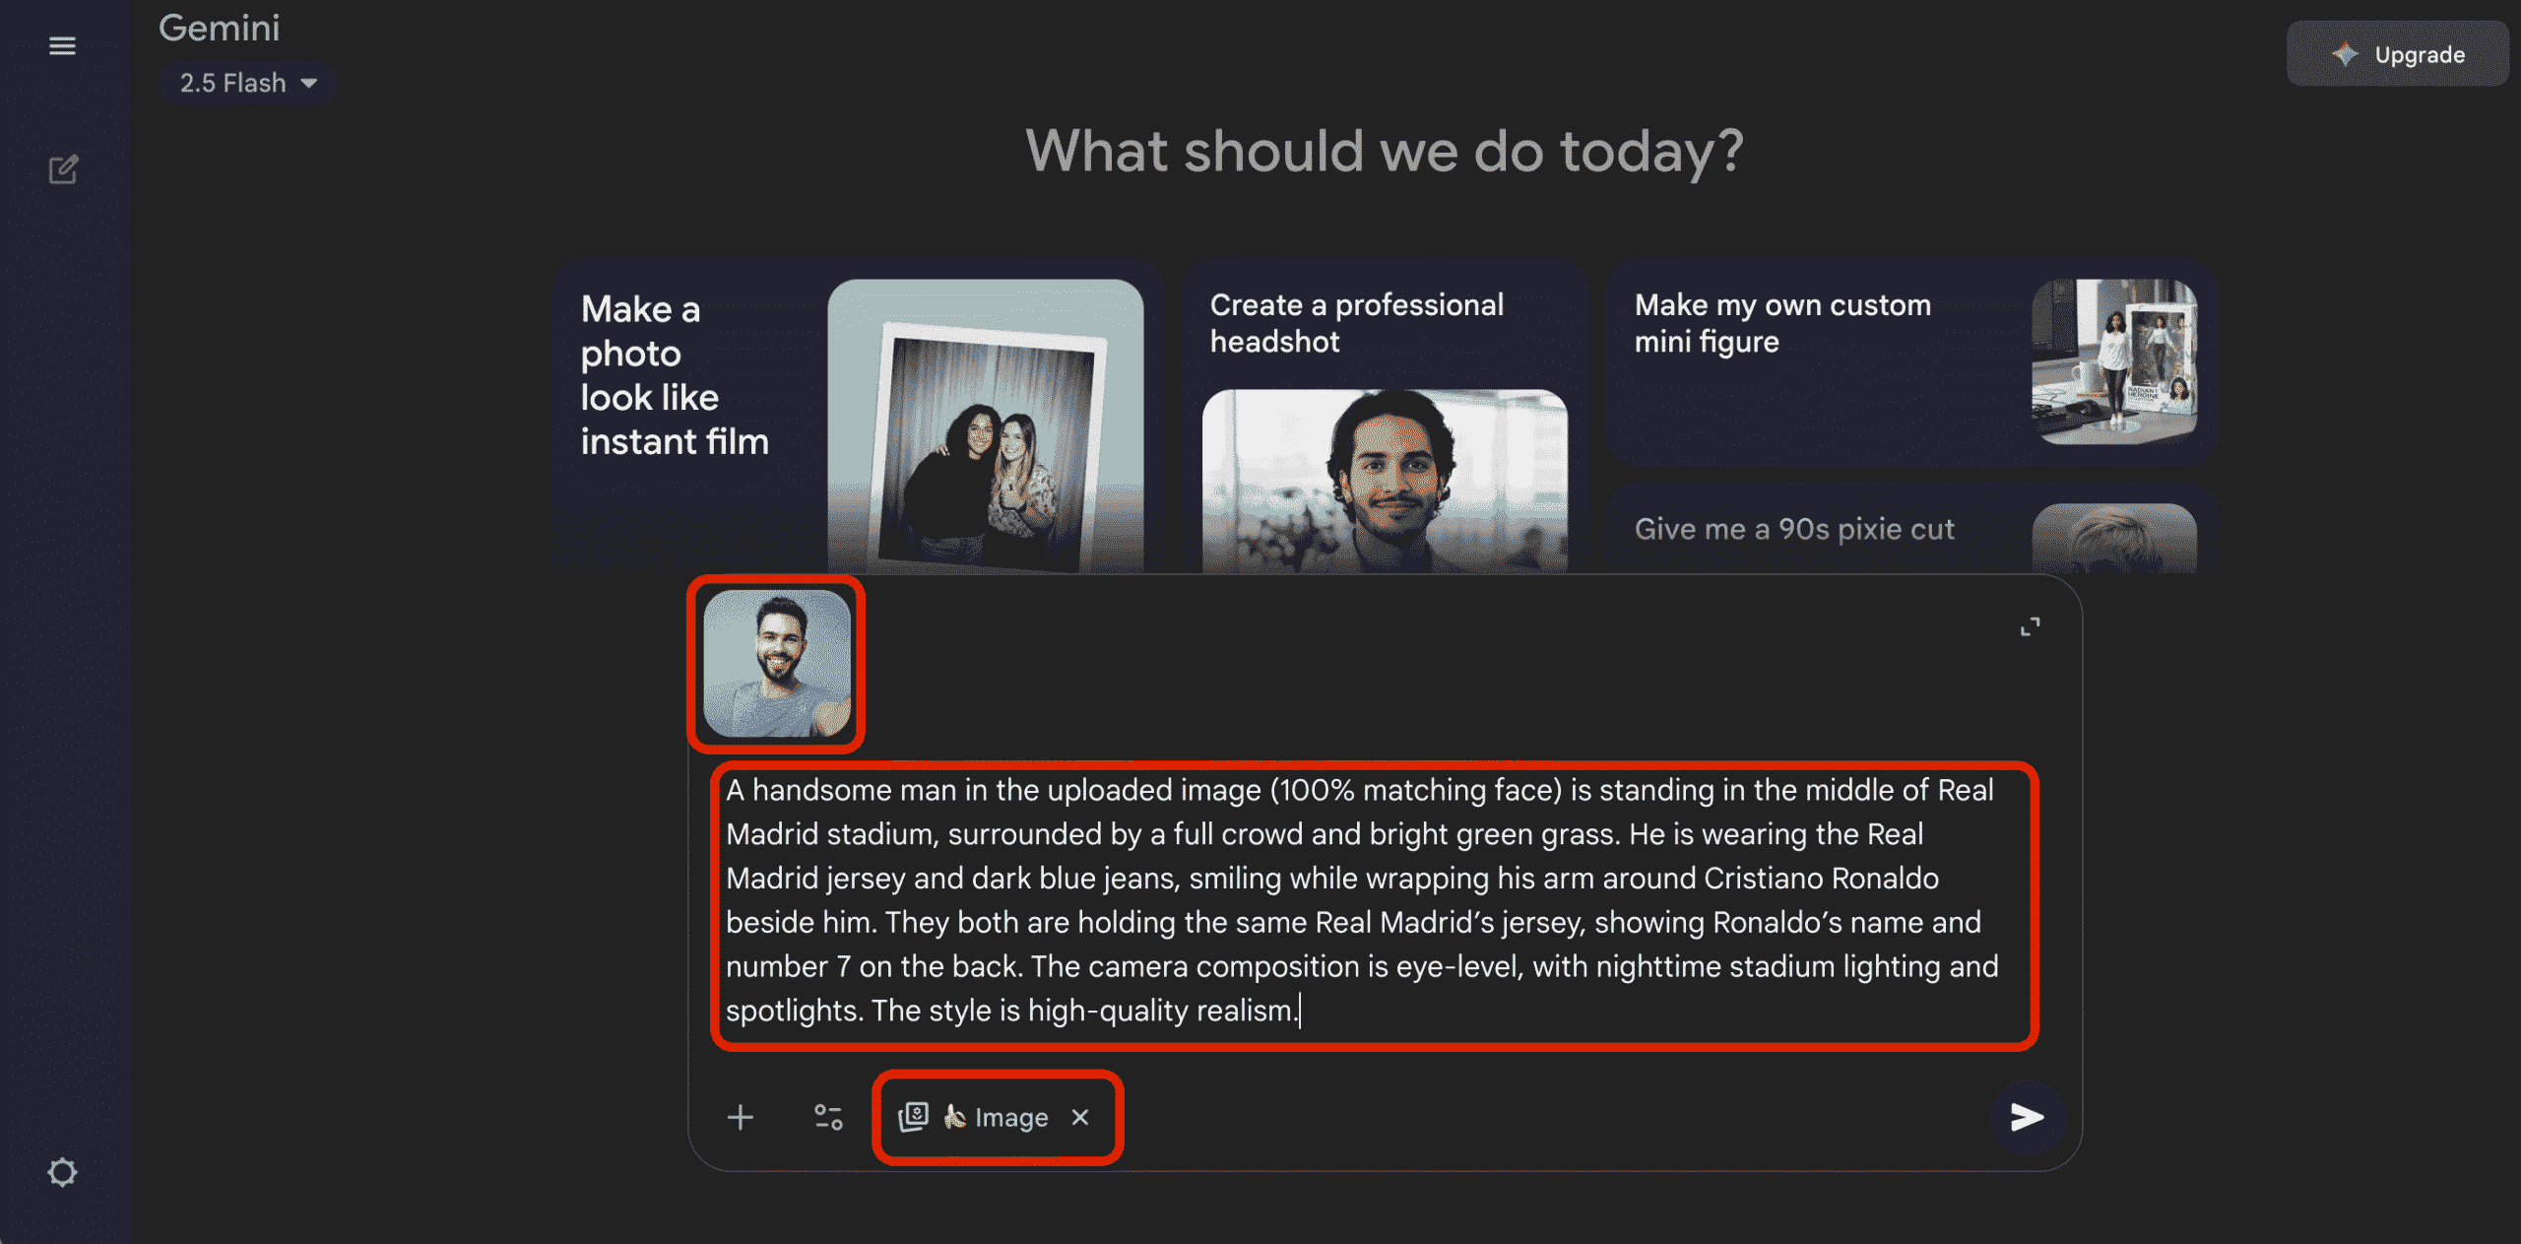Expand the prompt box to fullscreen
This screenshot has height=1244, width=2521.
coord(2030,626)
